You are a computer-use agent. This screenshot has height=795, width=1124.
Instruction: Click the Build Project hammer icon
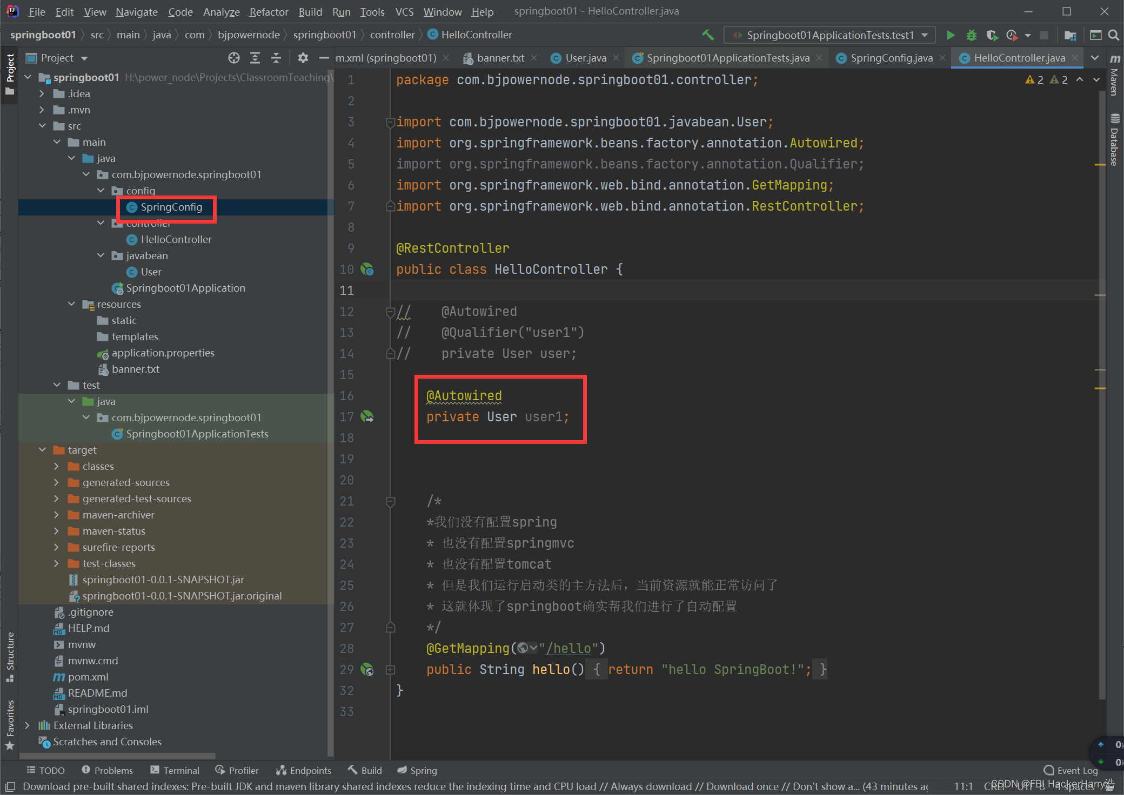pos(708,35)
